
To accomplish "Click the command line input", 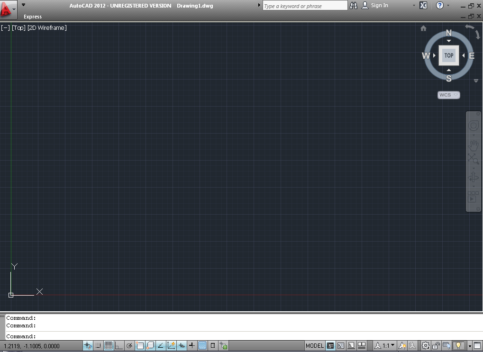I will tap(244, 336).
